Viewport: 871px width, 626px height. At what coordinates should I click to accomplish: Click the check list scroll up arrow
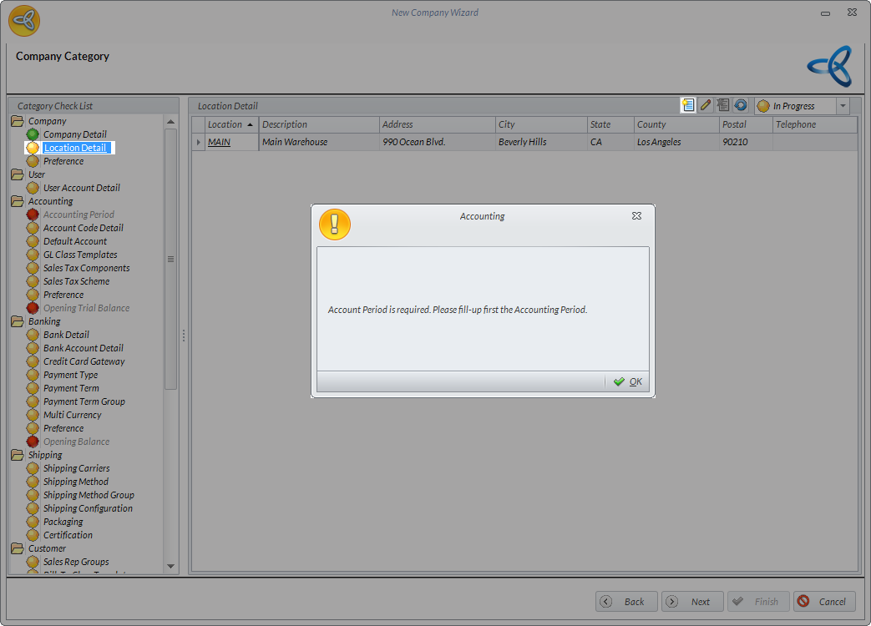(170, 122)
